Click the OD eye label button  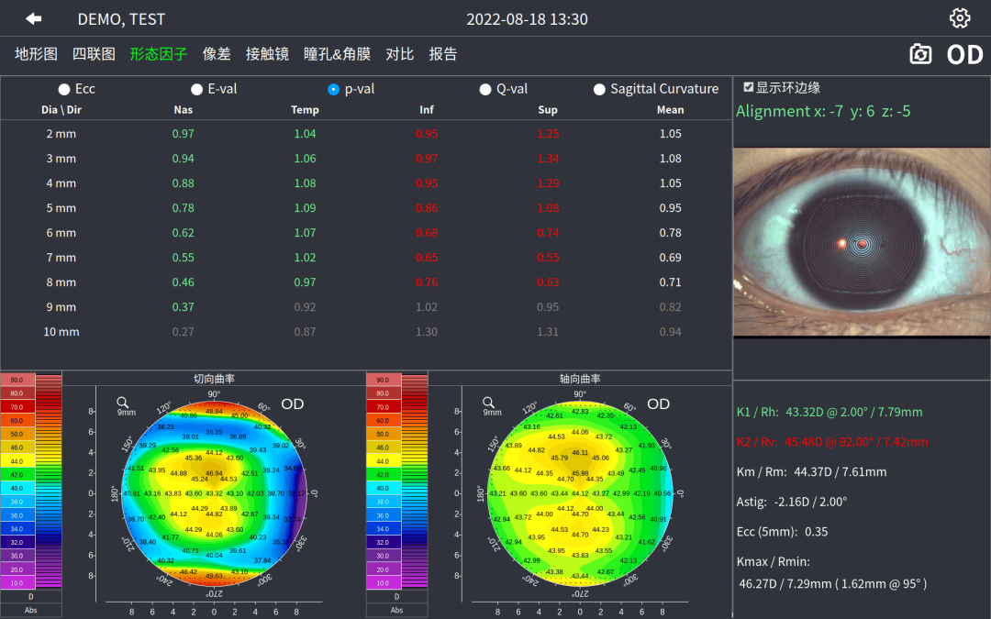coord(964,54)
